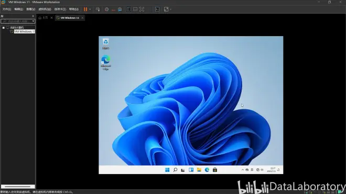Toggle the thumbnail bar view icon
The height and width of the screenshot is (194, 346).
135,9
